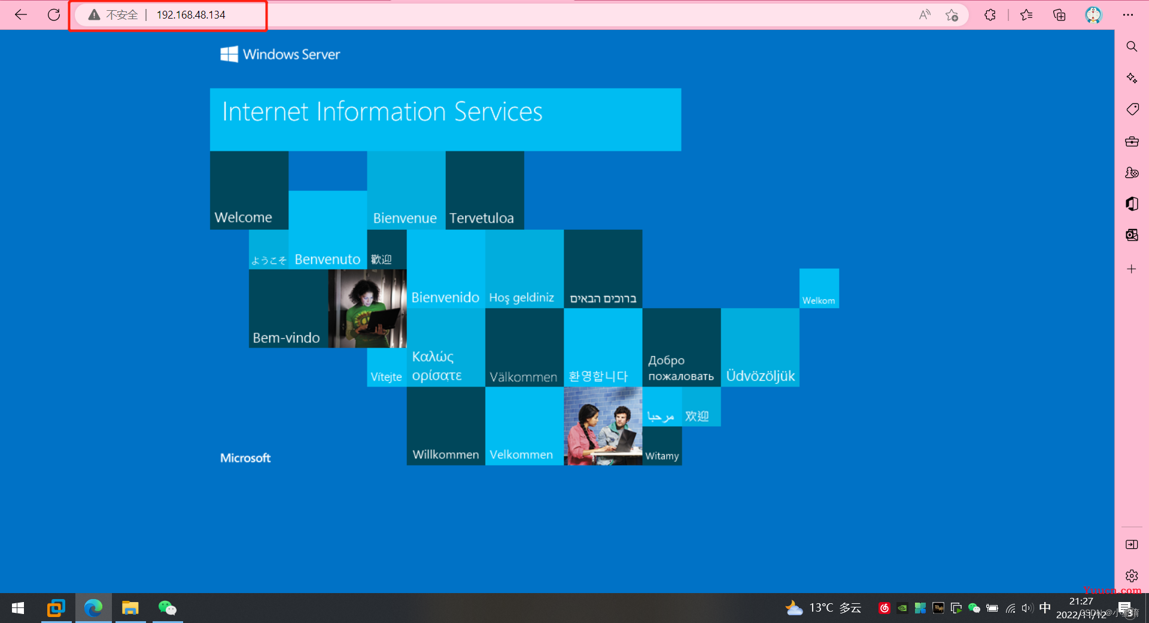Open the sidebar Tools briefcase icon
This screenshot has height=623, width=1149.
tap(1132, 142)
